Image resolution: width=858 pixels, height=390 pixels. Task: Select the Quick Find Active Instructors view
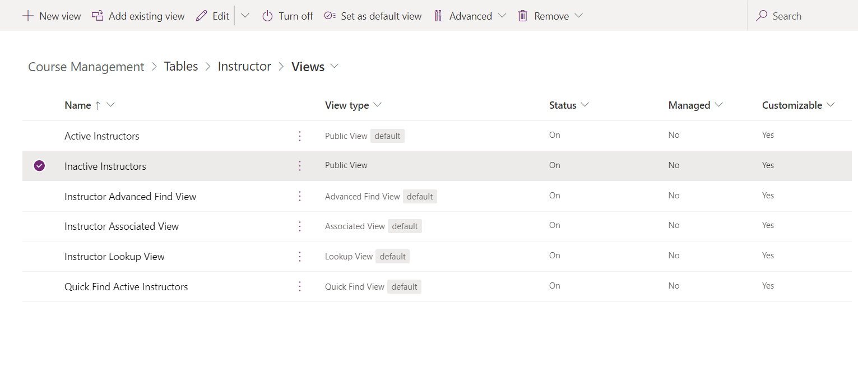click(x=126, y=287)
